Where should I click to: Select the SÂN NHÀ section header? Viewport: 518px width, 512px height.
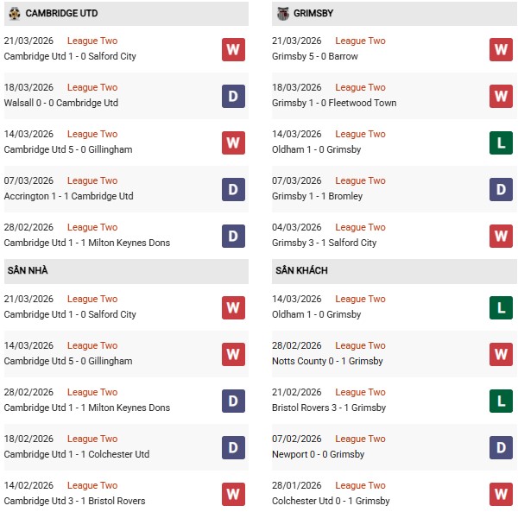coord(28,270)
